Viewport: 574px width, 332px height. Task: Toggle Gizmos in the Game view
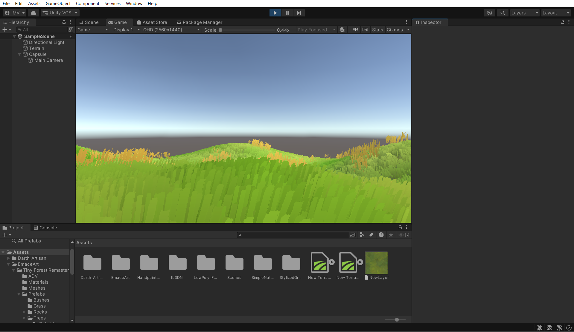point(395,30)
